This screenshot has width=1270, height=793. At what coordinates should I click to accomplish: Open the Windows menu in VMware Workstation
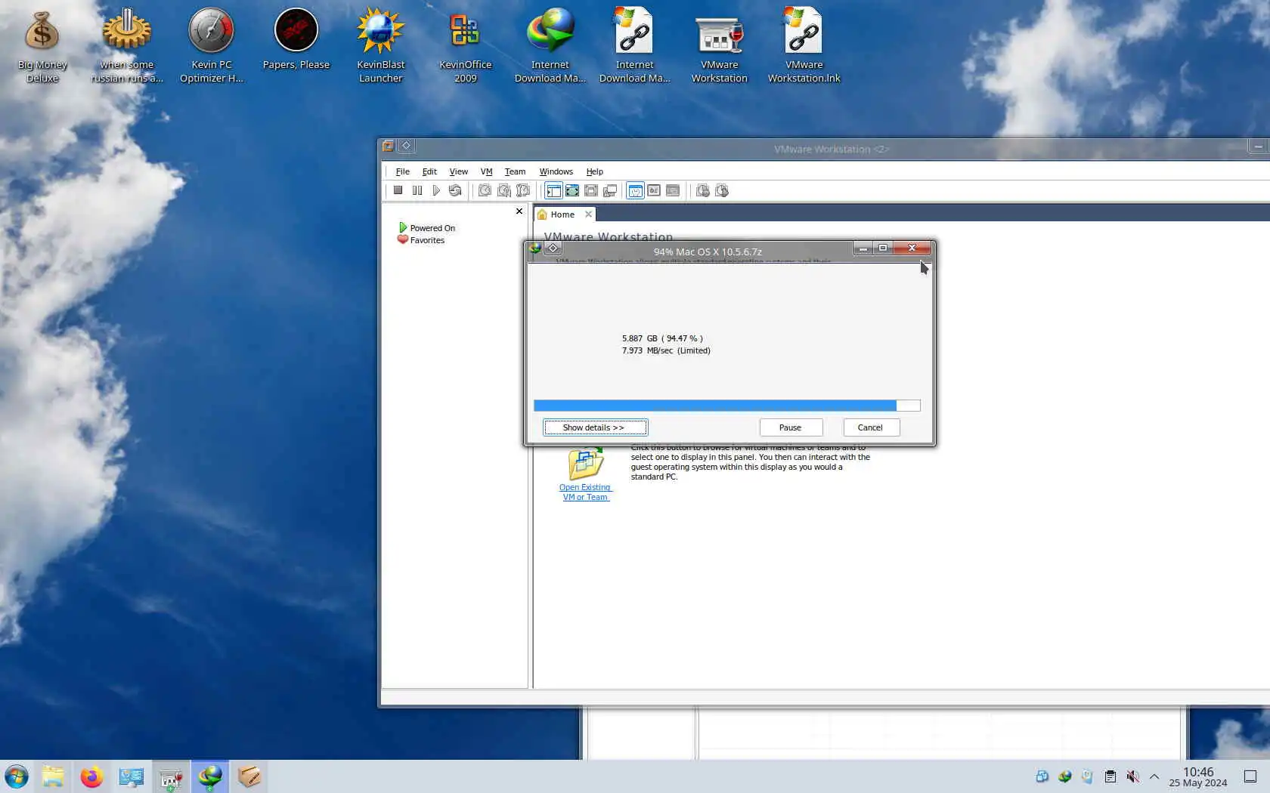(556, 171)
